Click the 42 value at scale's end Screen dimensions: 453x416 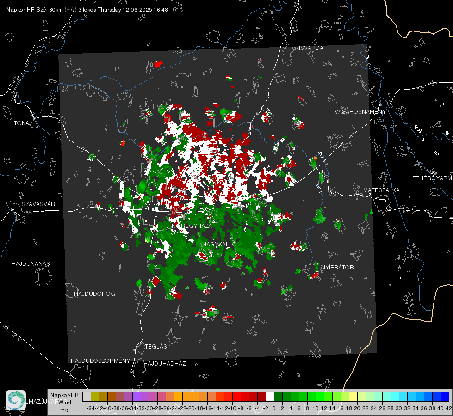coord(448,408)
